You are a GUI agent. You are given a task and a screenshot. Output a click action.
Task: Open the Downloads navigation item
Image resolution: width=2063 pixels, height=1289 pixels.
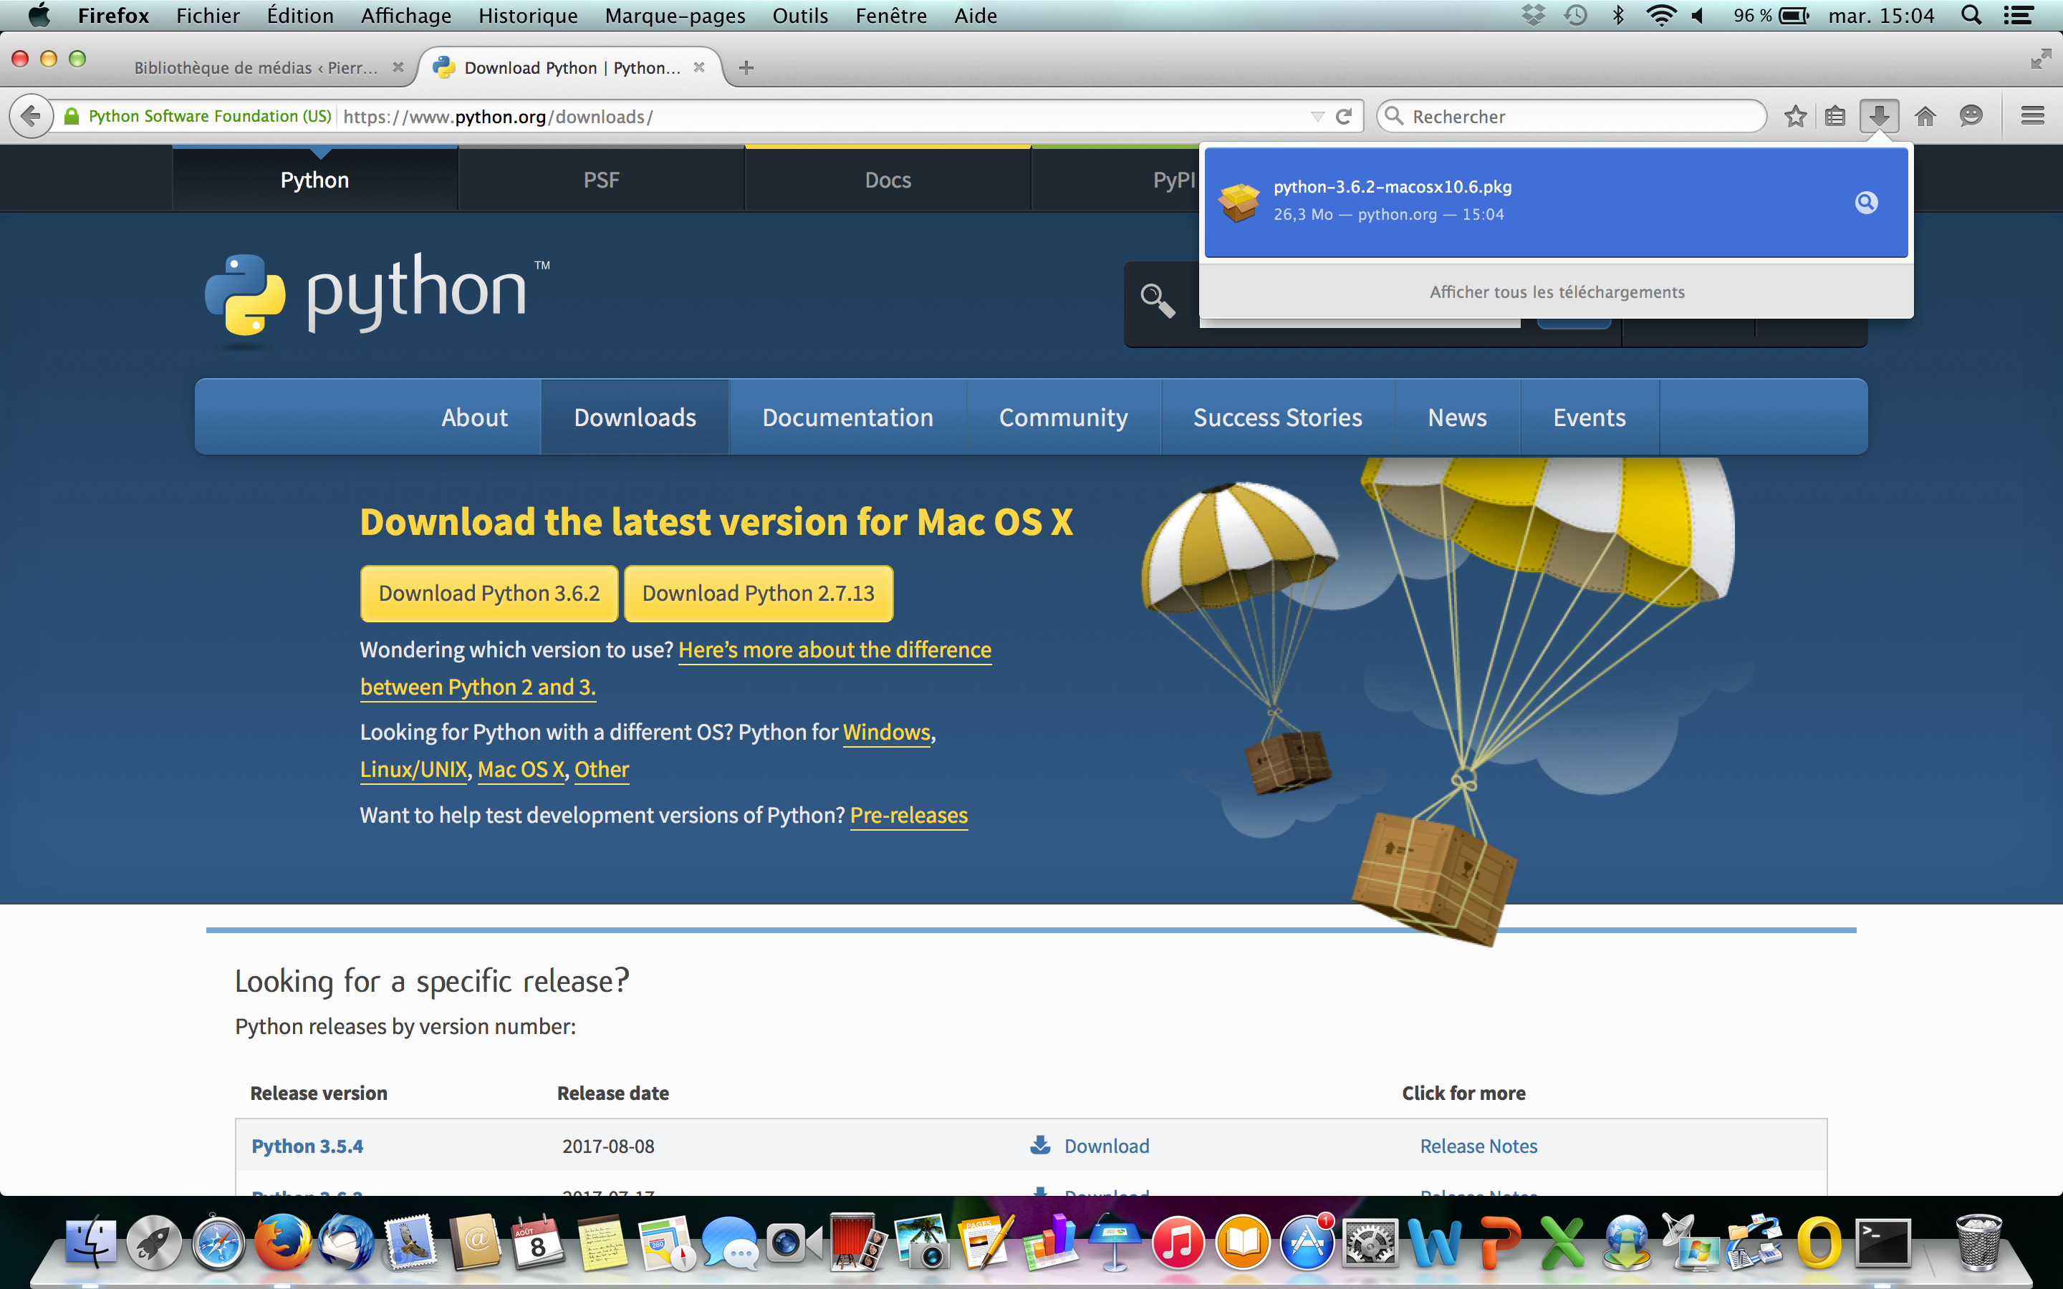tap(635, 417)
